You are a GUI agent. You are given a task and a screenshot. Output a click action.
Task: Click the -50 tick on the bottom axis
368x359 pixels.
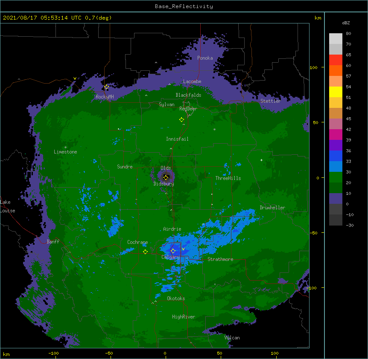point(109,353)
